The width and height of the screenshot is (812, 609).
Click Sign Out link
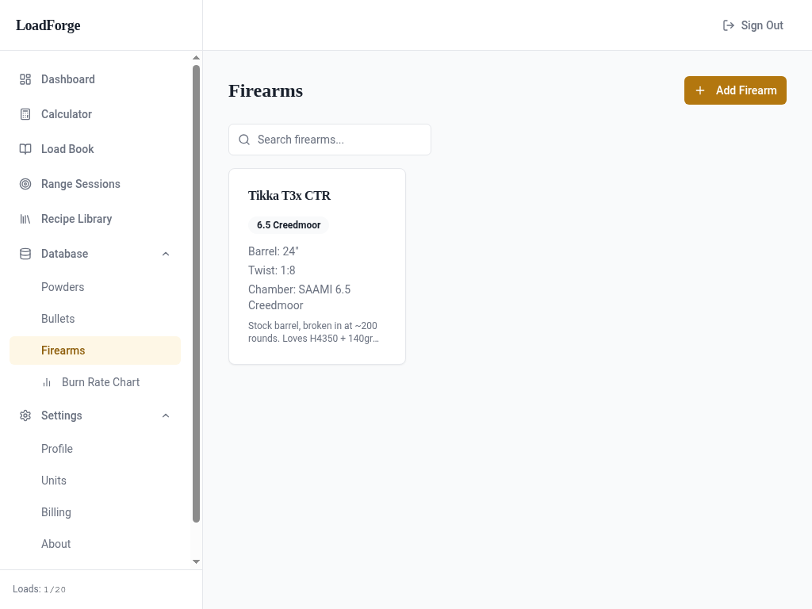pyautogui.click(x=753, y=25)
